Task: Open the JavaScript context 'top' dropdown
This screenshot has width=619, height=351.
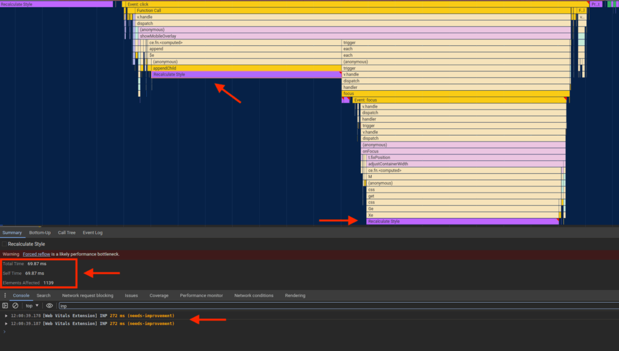Action: [x=30, y=306]
